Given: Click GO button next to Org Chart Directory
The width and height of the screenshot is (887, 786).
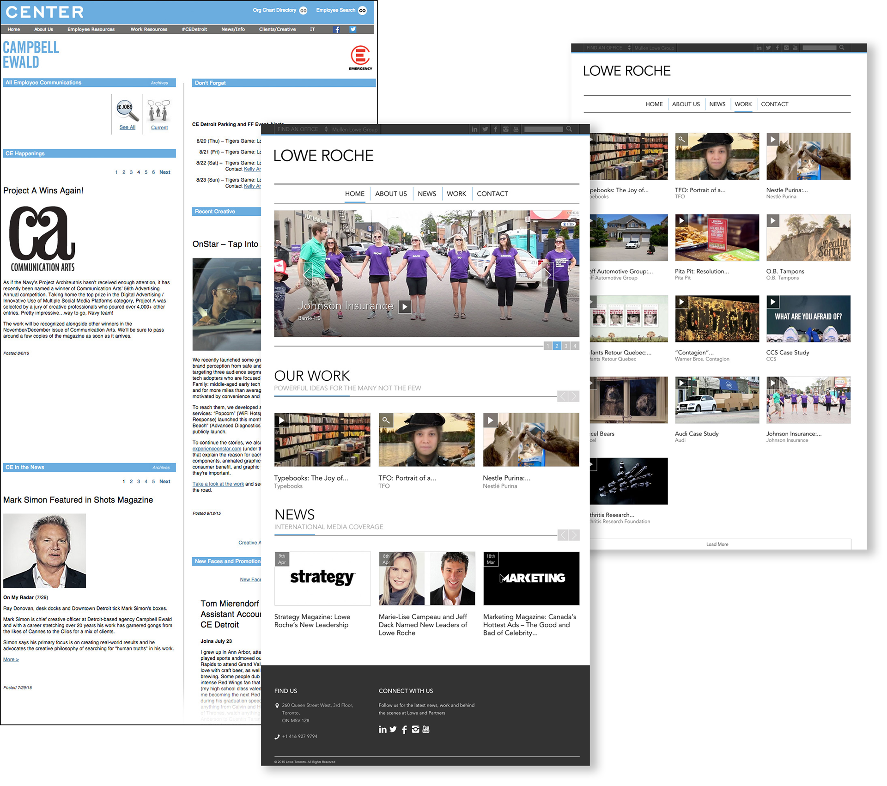Looking at the screenshot, I should 303,11.
